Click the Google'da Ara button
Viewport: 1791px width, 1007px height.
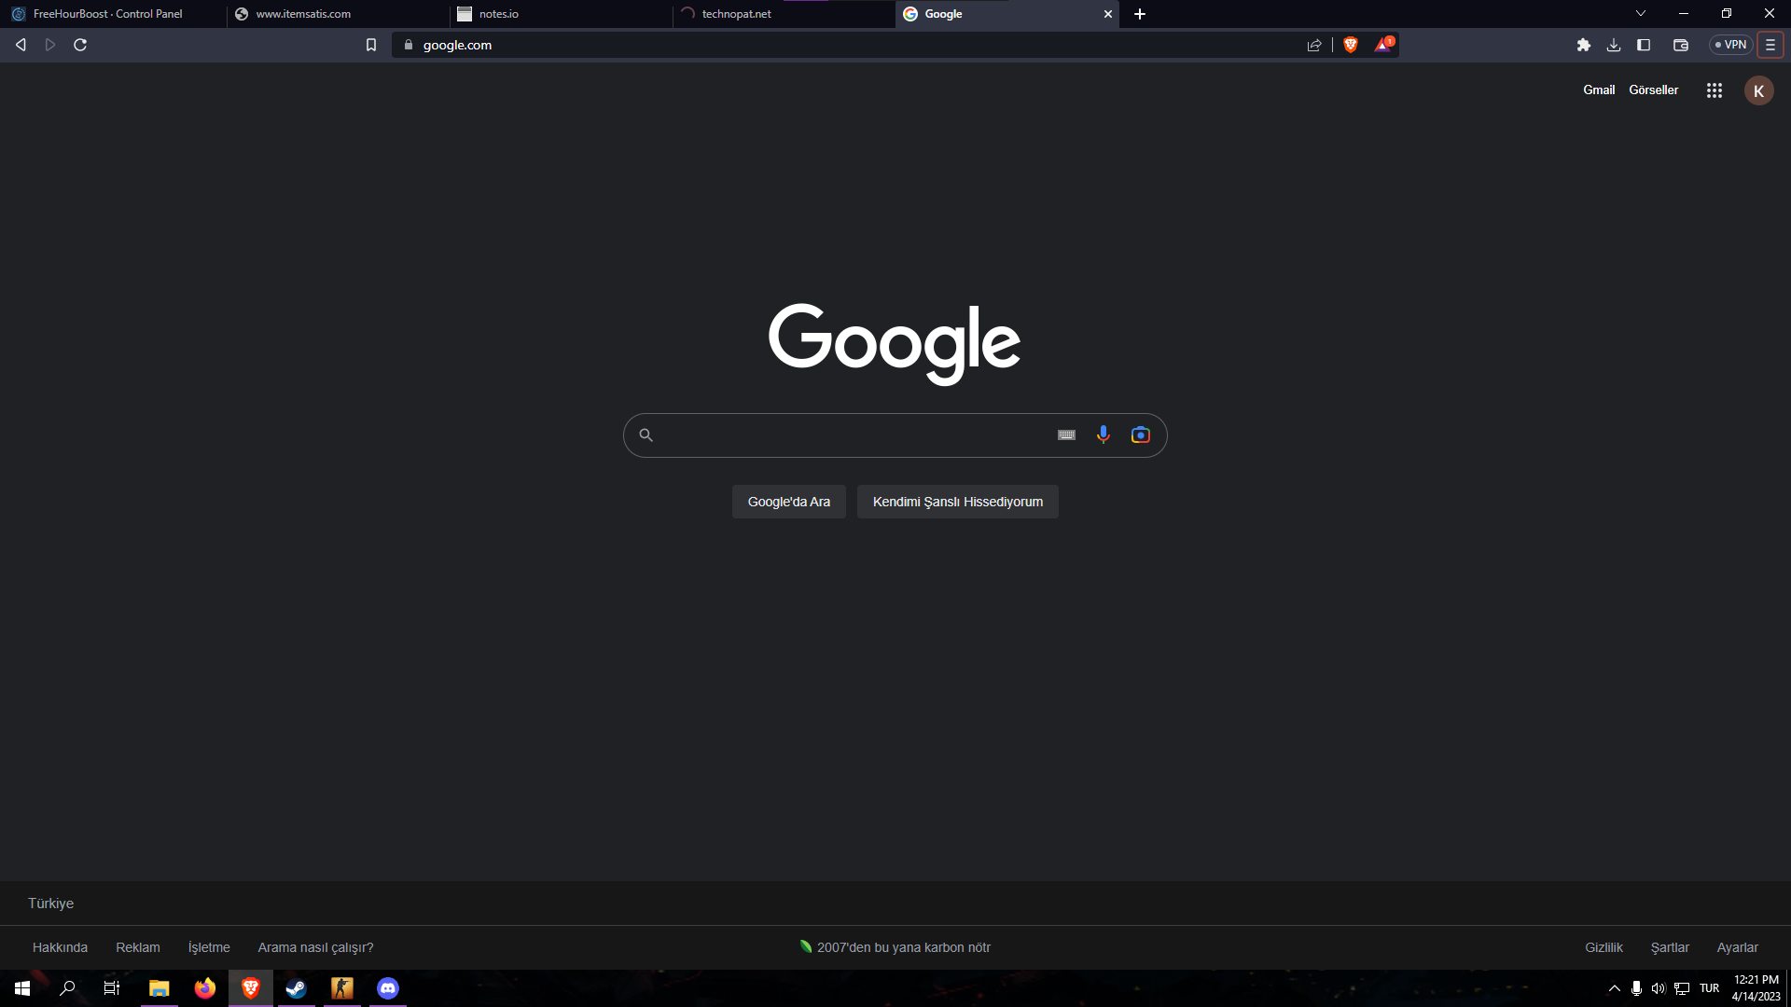(x=788, y=502)
